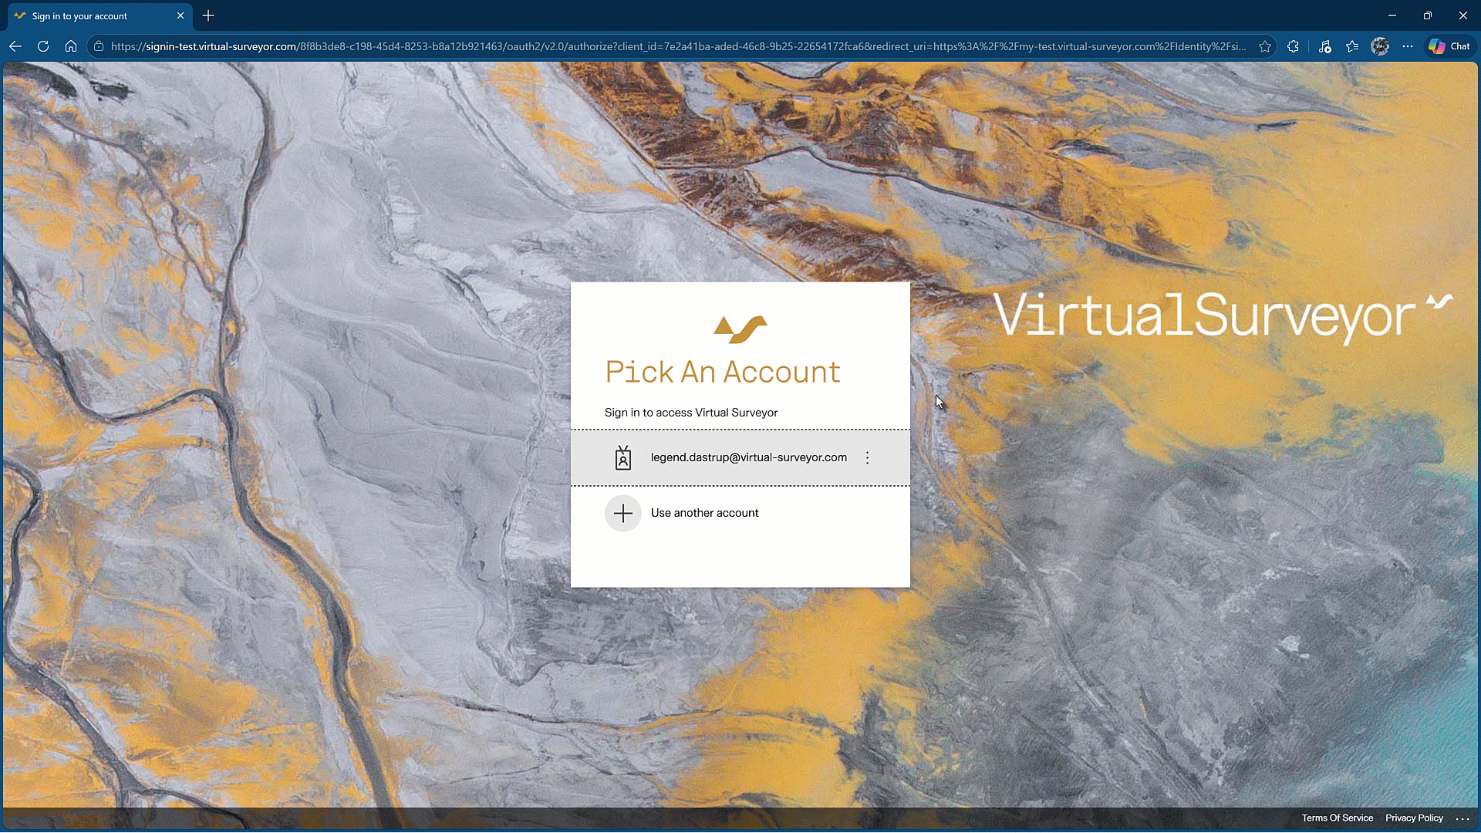Viewport: 1481px width, 833px height.
Task: Open the browser extensions menu
Action: (1294, 46)
